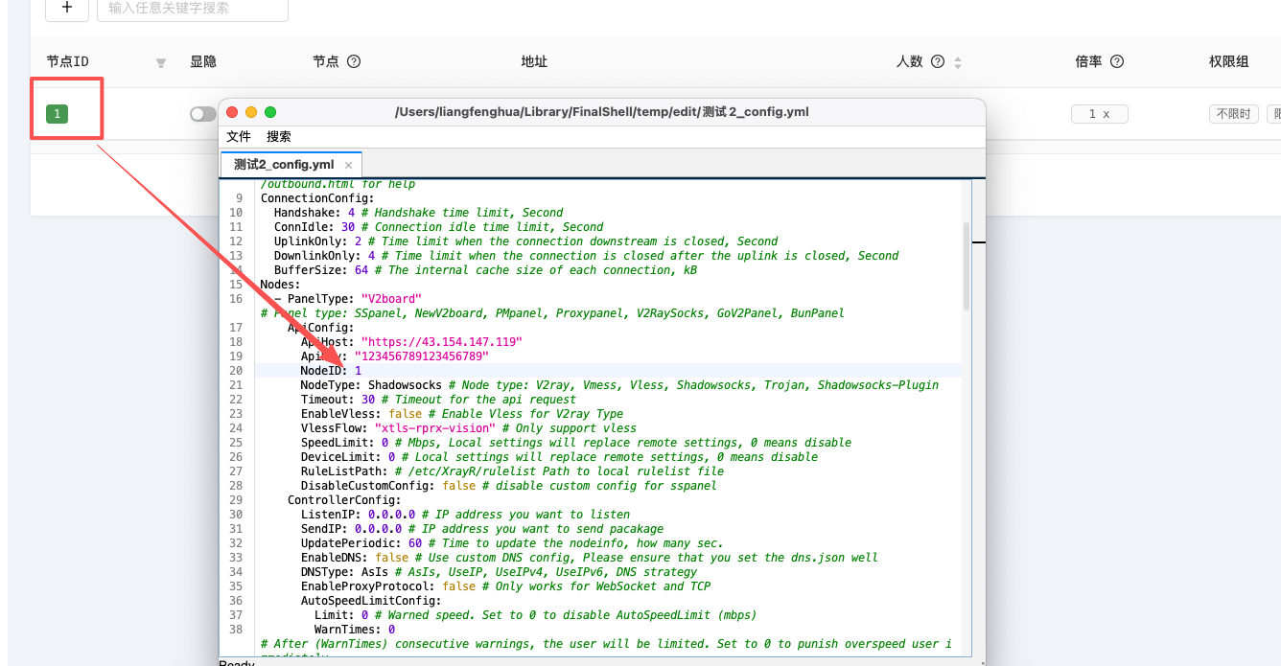Click the editor vertical scrollbar thumb

tap(967, 266)
